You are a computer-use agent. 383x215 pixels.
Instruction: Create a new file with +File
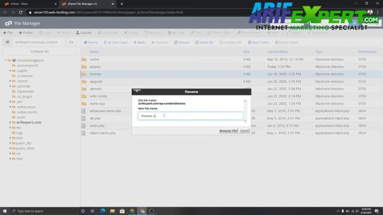(8, 32)
